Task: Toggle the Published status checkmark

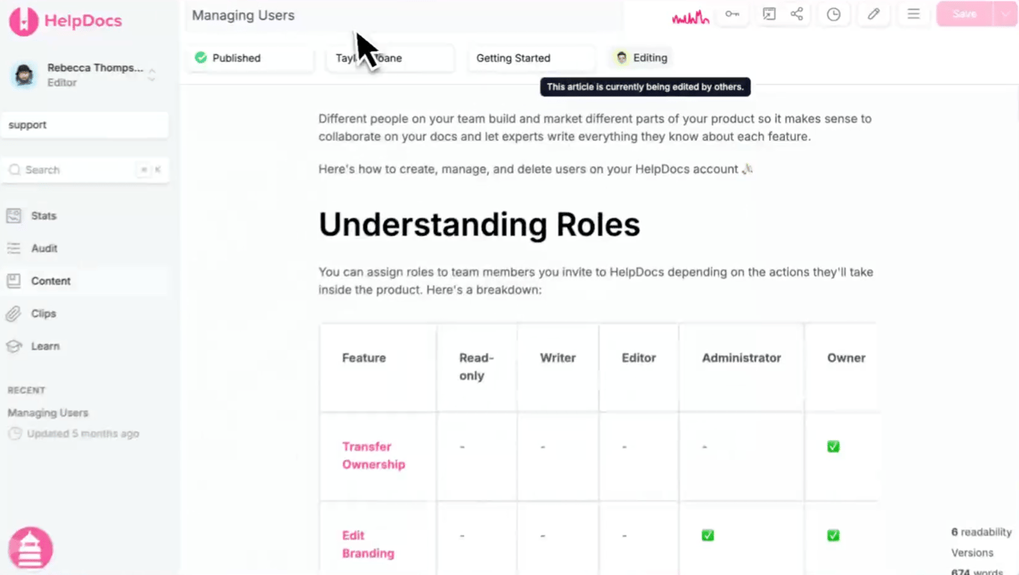Action: point(201,58)
